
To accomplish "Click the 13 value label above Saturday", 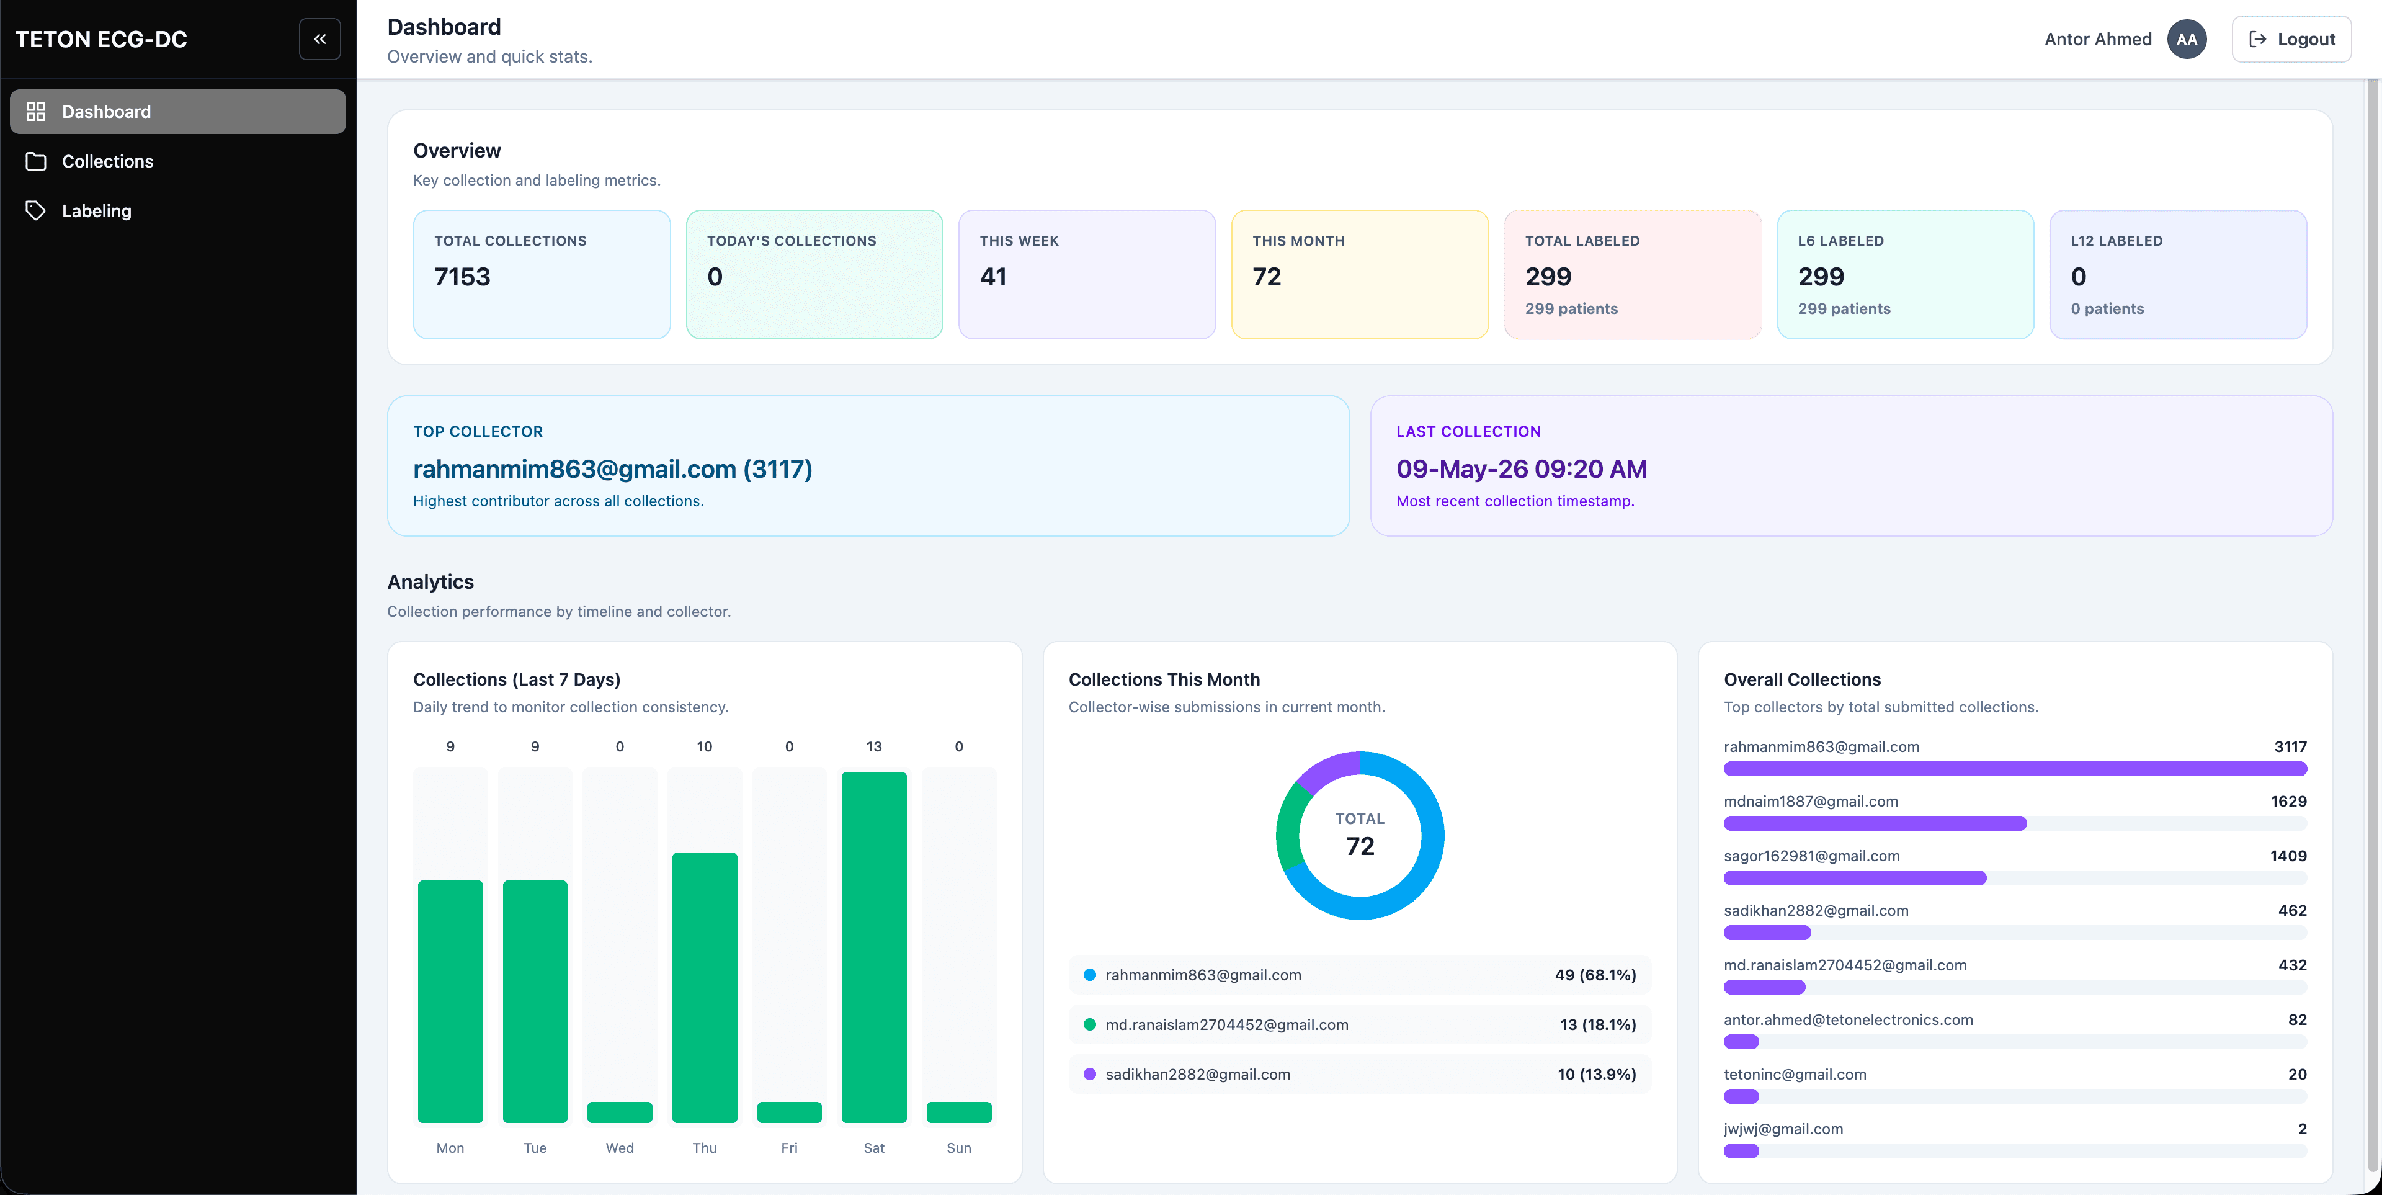I will [874, 746].
